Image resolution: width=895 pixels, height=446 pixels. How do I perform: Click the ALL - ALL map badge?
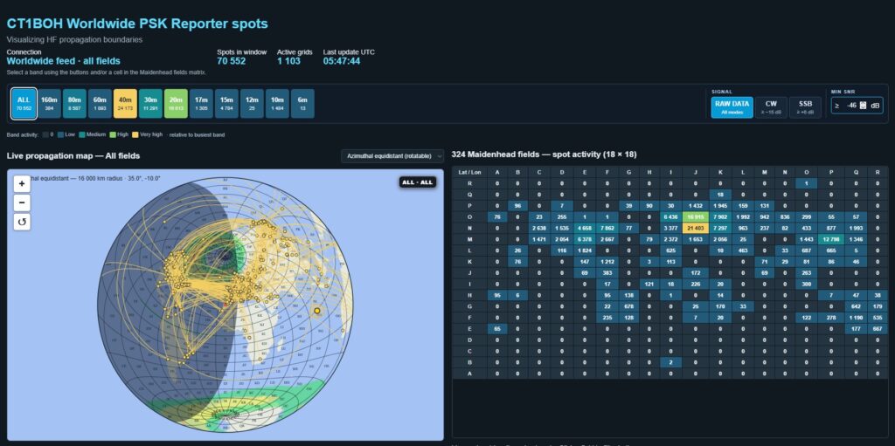417,182
